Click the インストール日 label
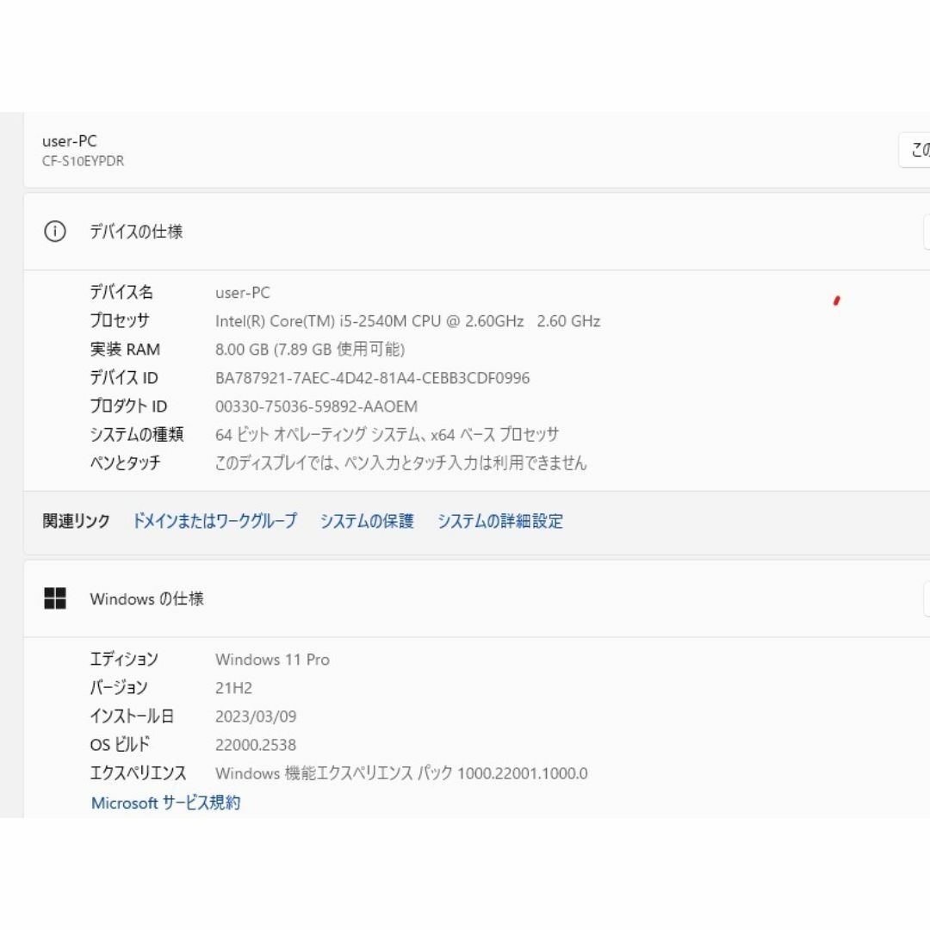Image resolution: width=930 pixels, height=930 pixels. pyautogui.click(x=132, y=716)
